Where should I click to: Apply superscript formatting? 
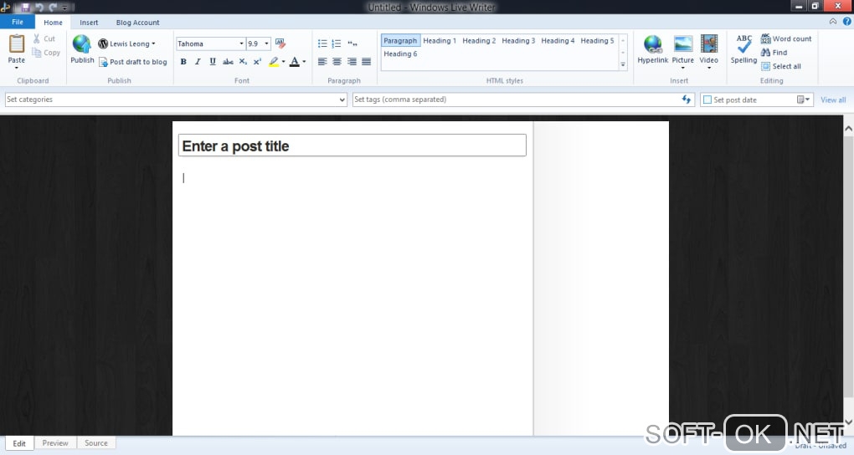point(257,62)
